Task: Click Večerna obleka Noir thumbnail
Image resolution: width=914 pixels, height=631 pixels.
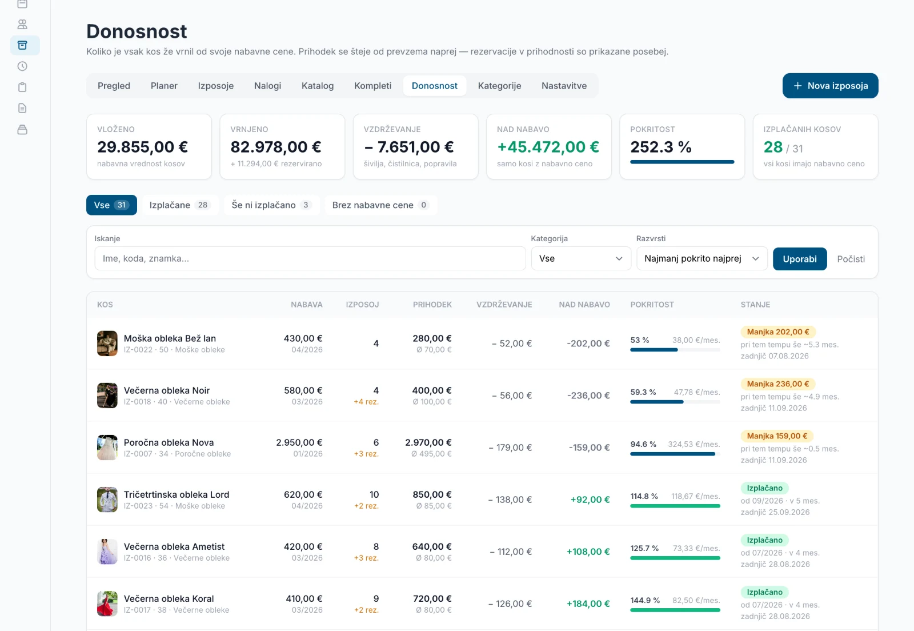Action: (x=107, y=396)
